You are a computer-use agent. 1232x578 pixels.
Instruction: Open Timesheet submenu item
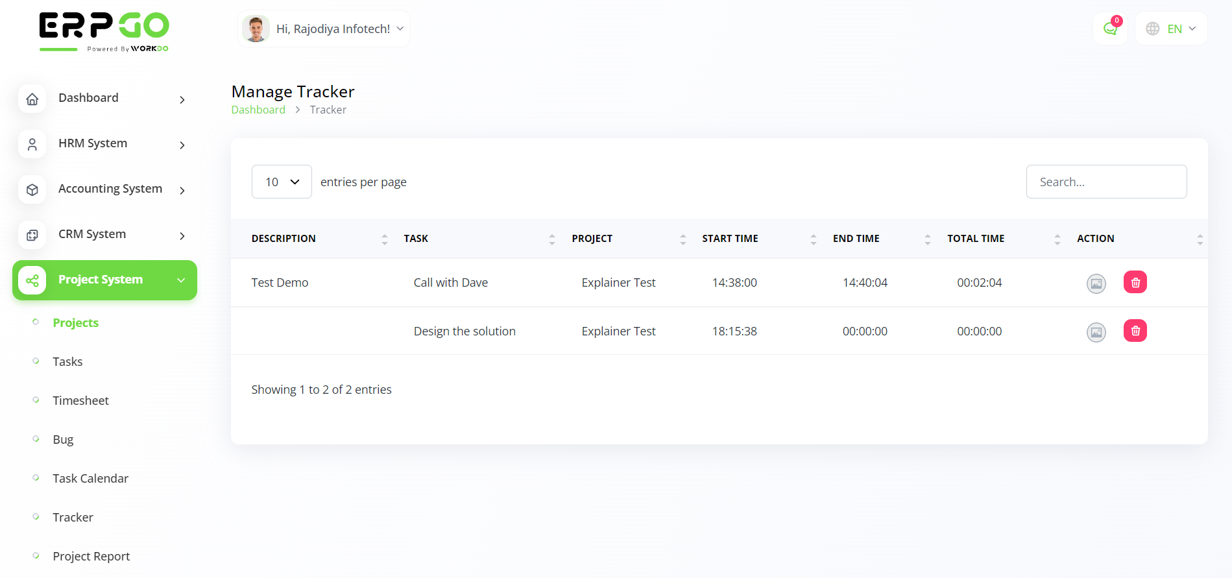80,400
